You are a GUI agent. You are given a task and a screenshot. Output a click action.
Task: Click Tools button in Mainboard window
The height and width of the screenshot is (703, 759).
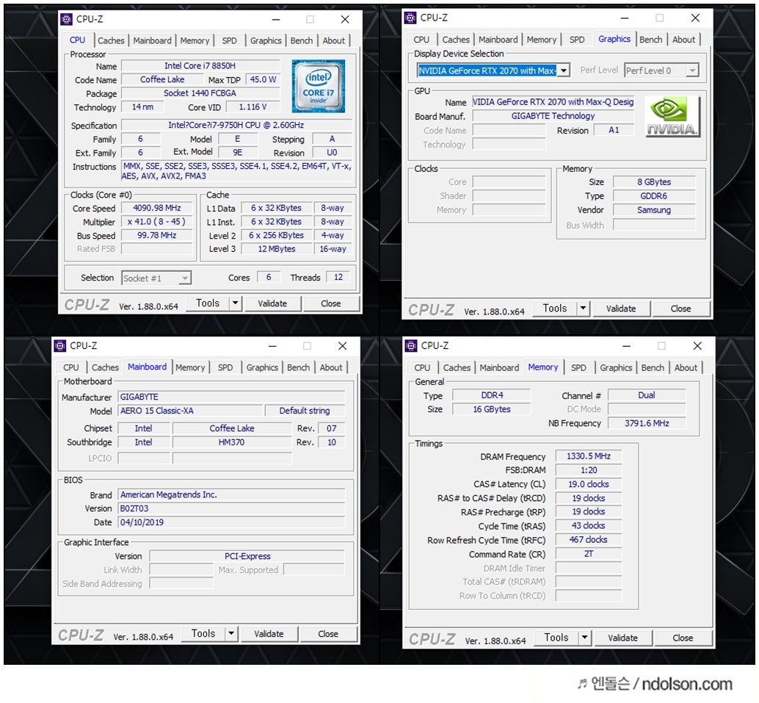click(203, 634)
